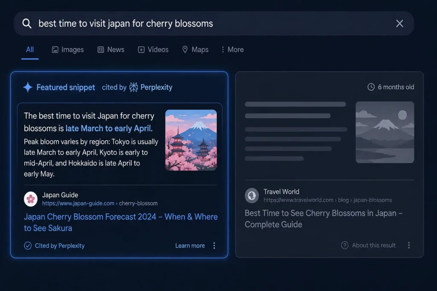
Task: Click the Cited by Perplexity checkmark icon
Action: 28,246
